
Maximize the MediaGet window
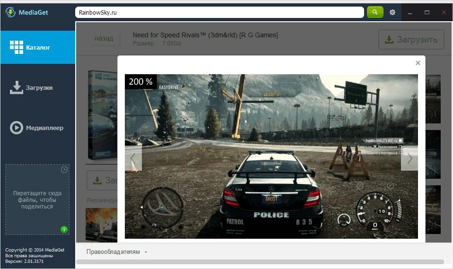tap(427, 12)
